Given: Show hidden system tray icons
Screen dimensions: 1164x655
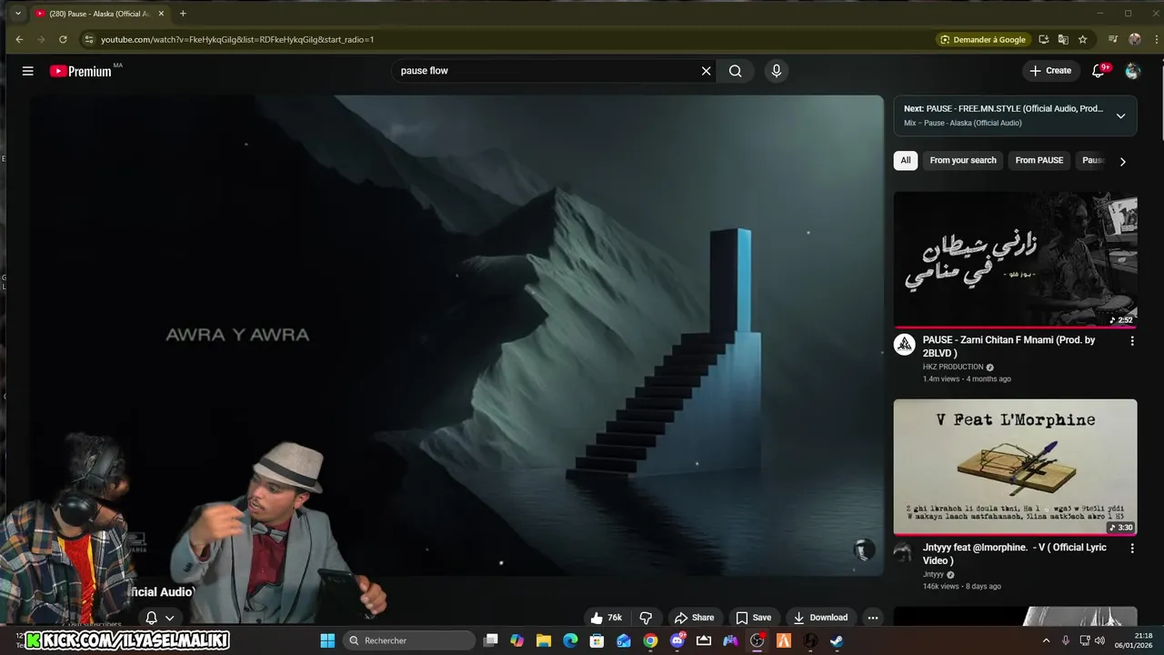Looking at the screenshot, I should (x=1045, y=640).
